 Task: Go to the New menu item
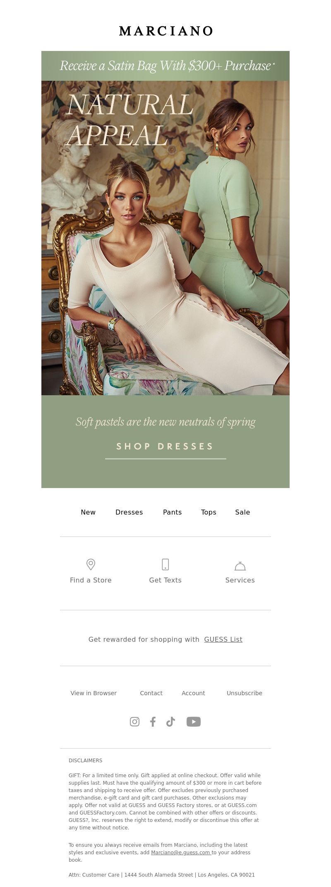pos(88,512)
